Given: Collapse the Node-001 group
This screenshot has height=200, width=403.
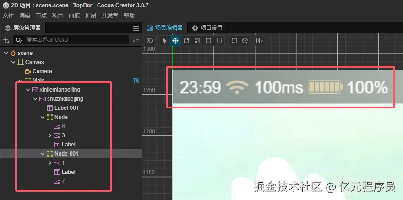Looking at the screenshot, I should [43, 154].
